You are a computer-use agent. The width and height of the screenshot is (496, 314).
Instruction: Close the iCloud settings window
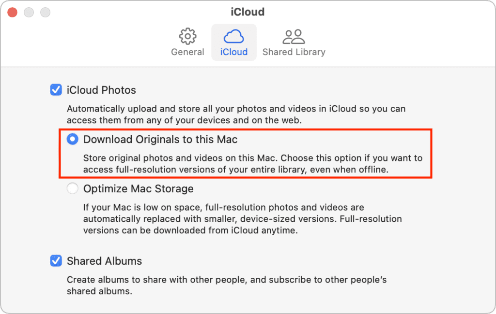pyautogui.click(x=13, y=12)
